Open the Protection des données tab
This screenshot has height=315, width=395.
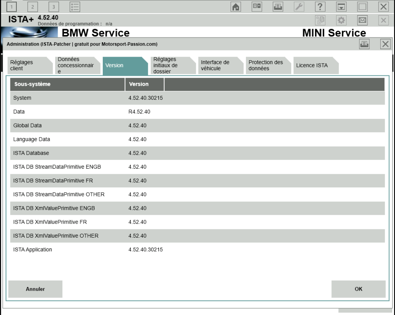pyautogui.click(x=268, y=65)
